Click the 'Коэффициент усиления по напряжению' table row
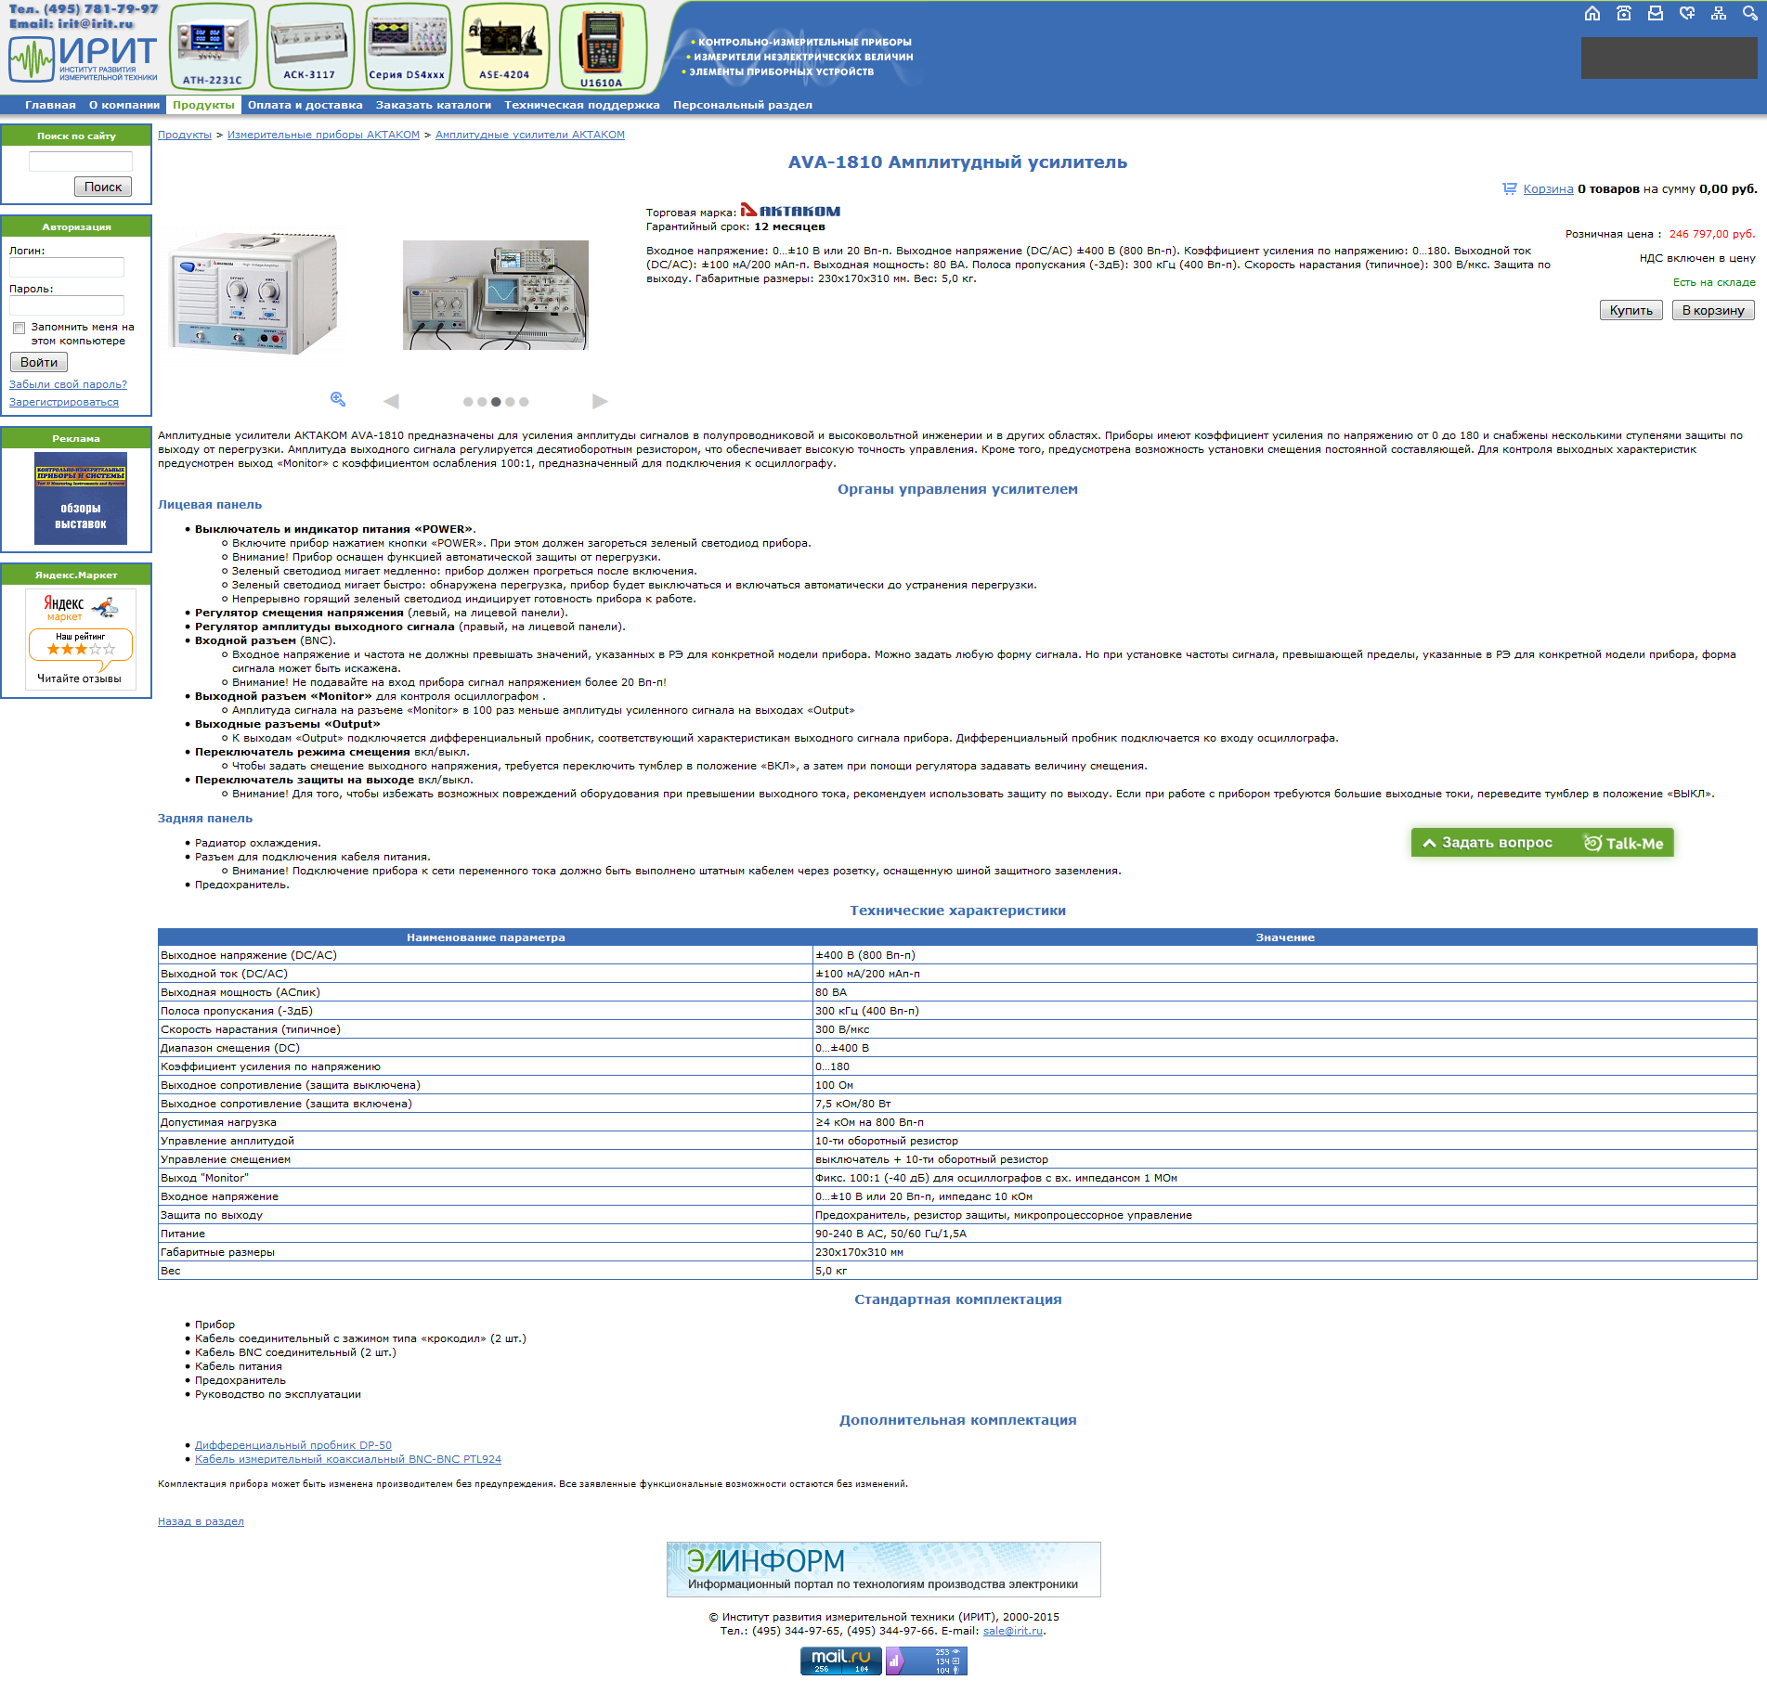The height and width of the screenshot is (1693, 1767). click(x=957, y=1066)
